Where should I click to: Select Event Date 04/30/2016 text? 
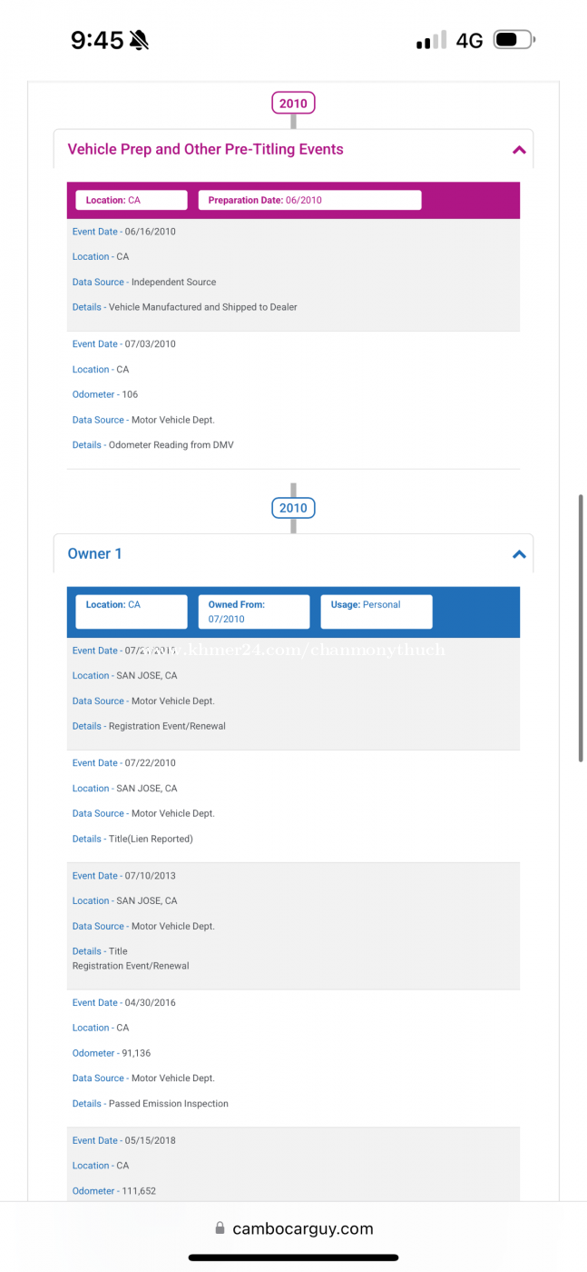124,1003
